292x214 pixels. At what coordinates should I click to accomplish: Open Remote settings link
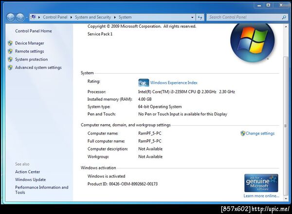click(x=30, y=51)
